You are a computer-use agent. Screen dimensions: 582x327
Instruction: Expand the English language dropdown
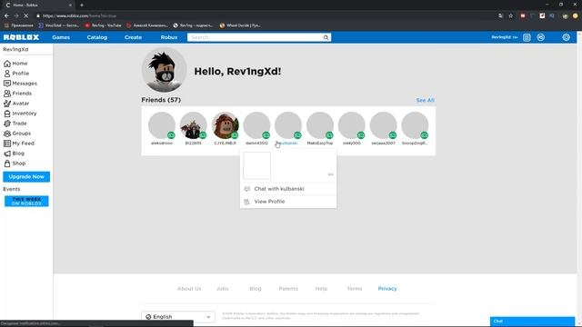pos(178,317)
